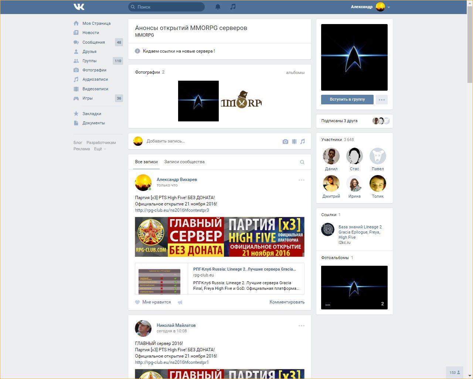This screenshot has width=473, height=379.
Task: Click the Поиск search field
Action: (x=166, y=7)
